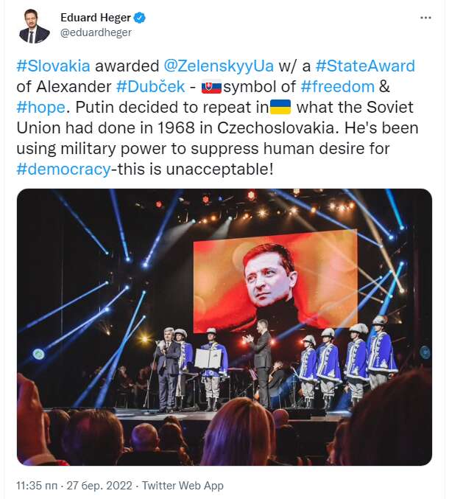
Task: Open the #democracy hashtag
Action: coord(65,168)
